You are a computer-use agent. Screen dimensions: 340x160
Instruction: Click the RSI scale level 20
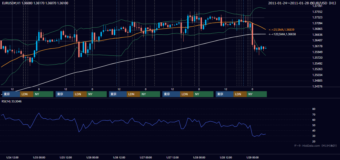(x=314, y=141)
